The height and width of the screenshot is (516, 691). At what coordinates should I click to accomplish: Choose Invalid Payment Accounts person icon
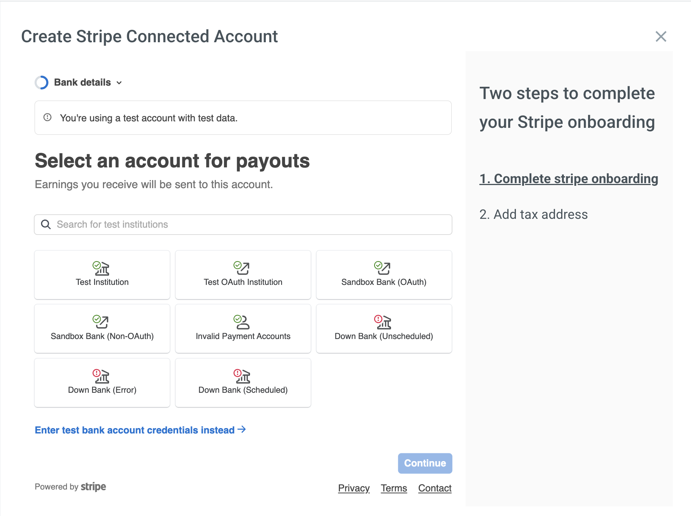pos(242,322)
